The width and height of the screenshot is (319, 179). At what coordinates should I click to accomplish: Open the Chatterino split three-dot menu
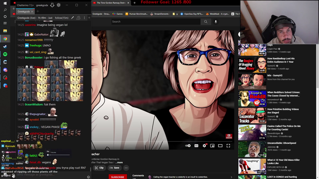pyautogui.click(x=84, y=18)
